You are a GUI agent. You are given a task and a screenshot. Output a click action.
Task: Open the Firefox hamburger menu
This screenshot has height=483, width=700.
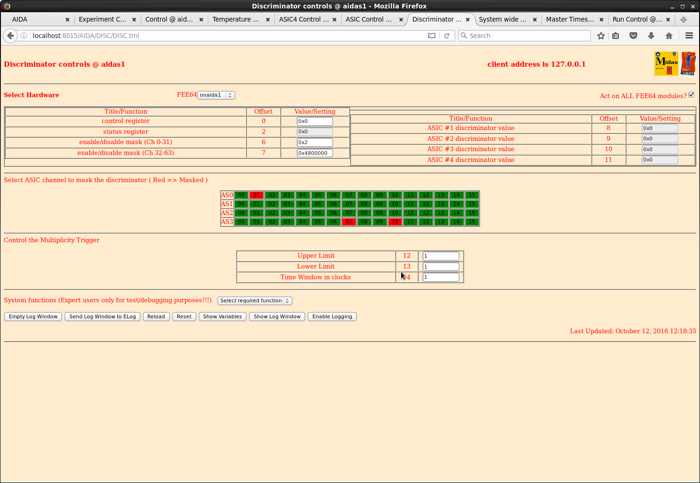(x=689, y=36)
